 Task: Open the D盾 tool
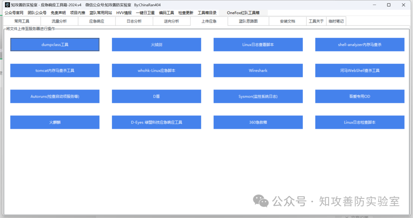coord(156,96)
